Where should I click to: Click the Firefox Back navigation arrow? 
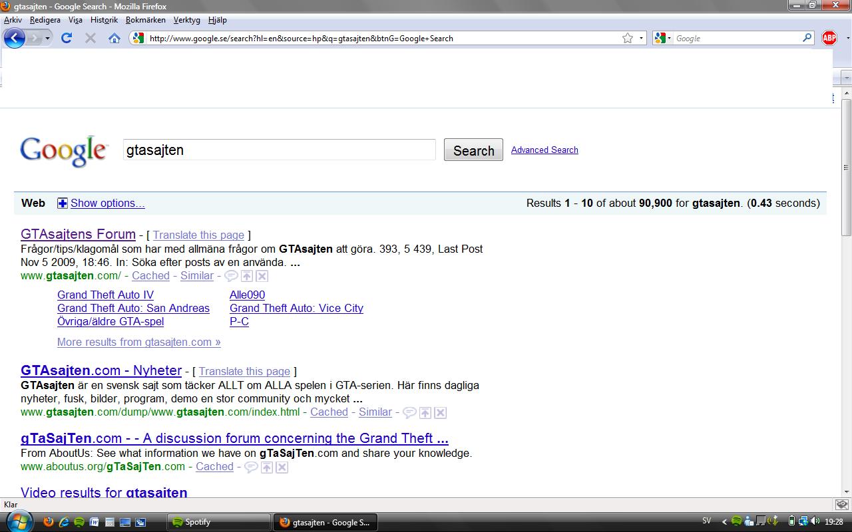14,38
